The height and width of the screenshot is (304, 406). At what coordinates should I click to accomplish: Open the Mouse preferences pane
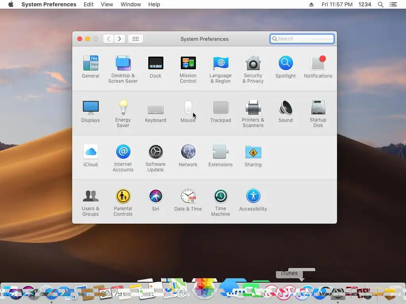pyautogui.click(x=188, y=111)
